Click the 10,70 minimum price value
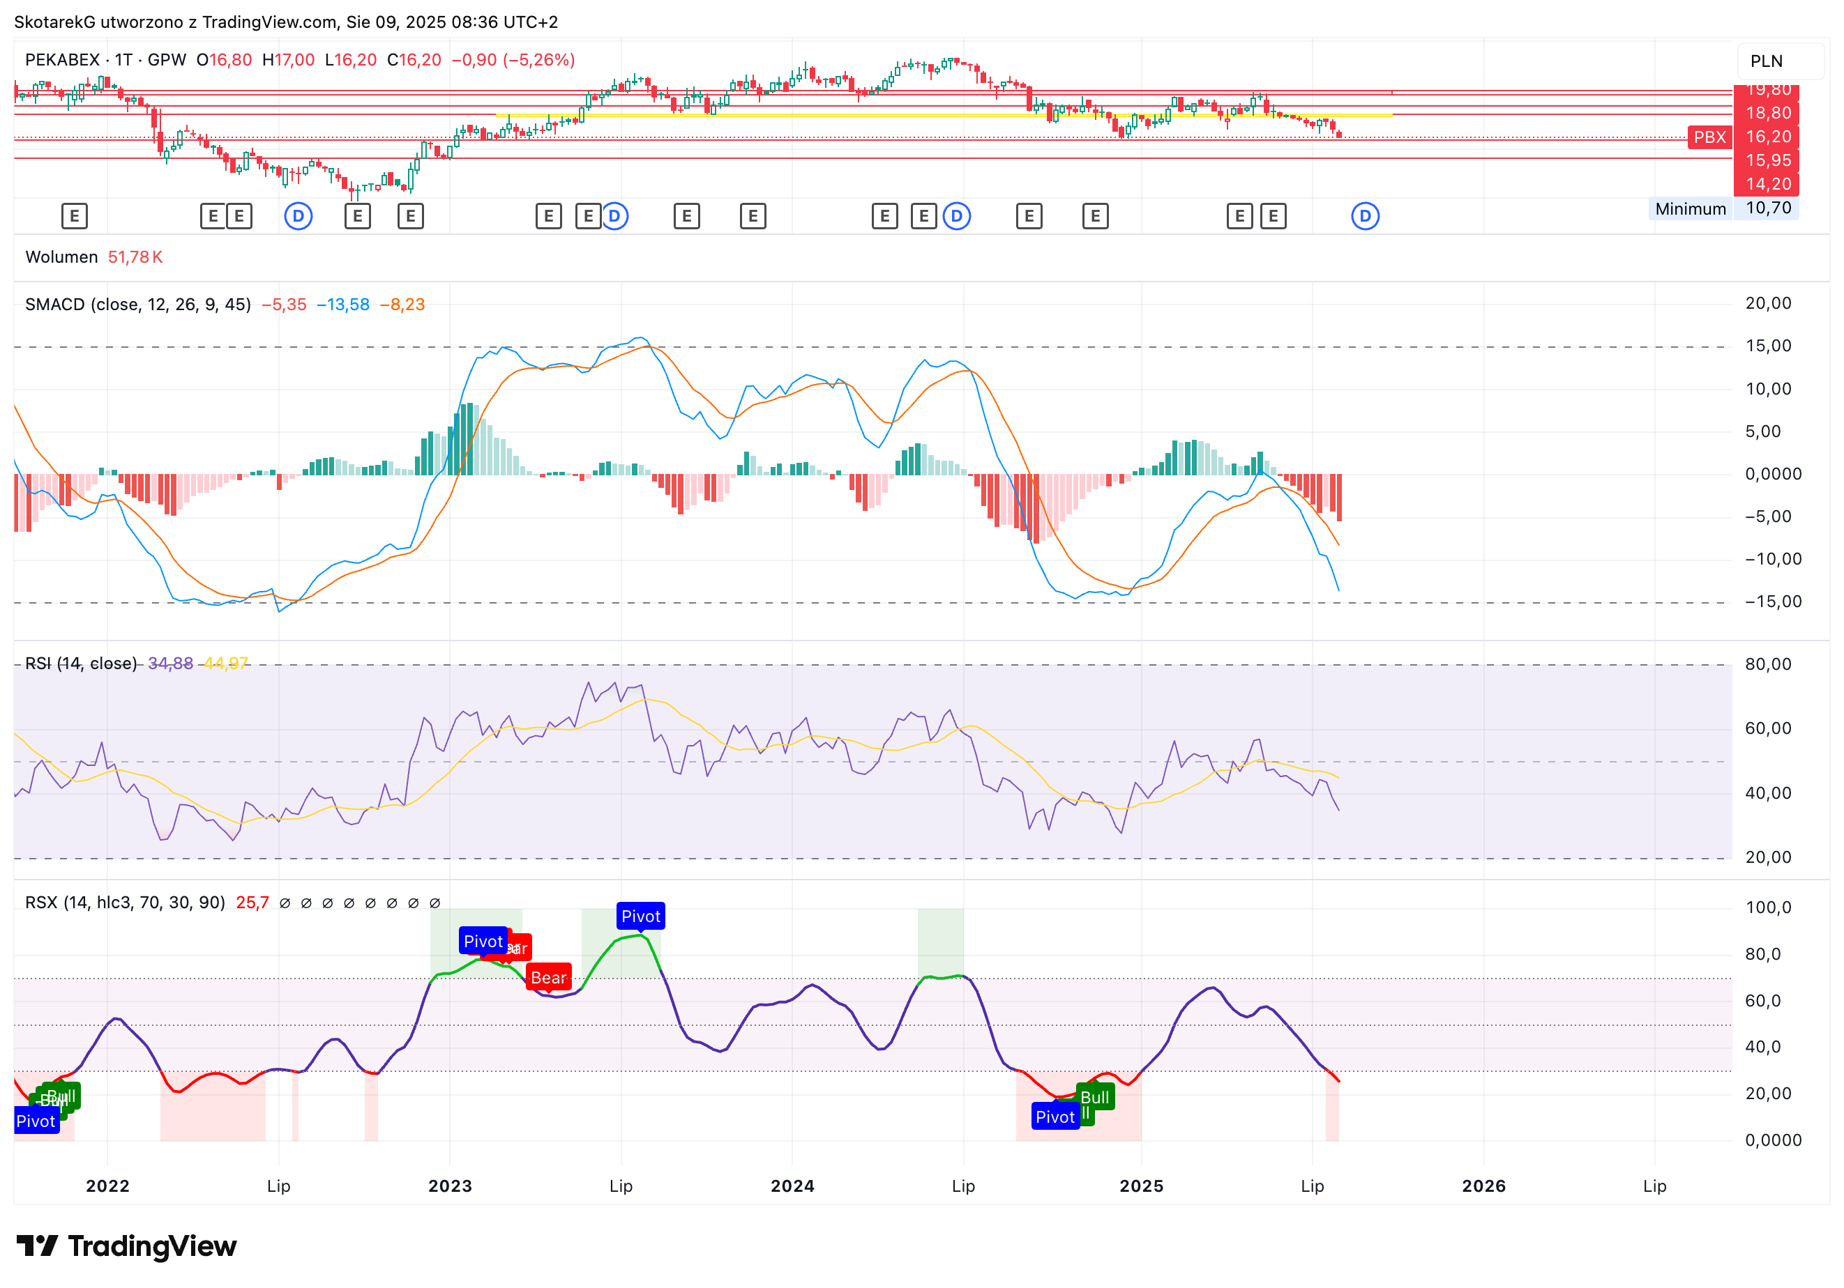This screenshot has height=1288, width=1844. [1768, 208]
